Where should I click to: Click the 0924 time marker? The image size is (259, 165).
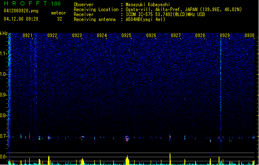tap(102, 35)
